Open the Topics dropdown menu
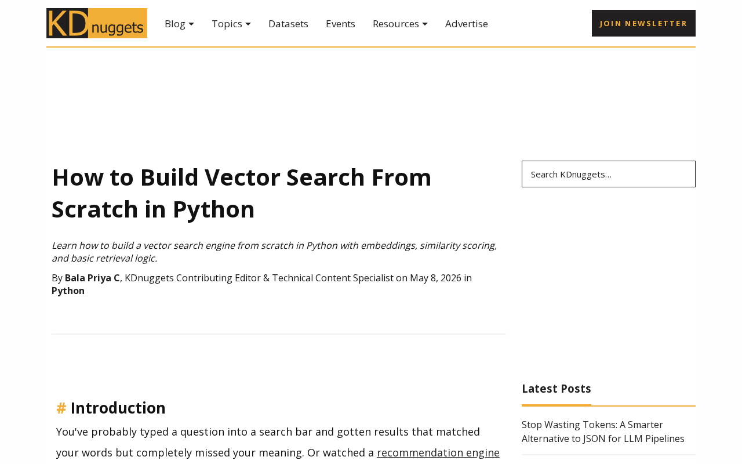742x464 pixels. tap(231, 24)
